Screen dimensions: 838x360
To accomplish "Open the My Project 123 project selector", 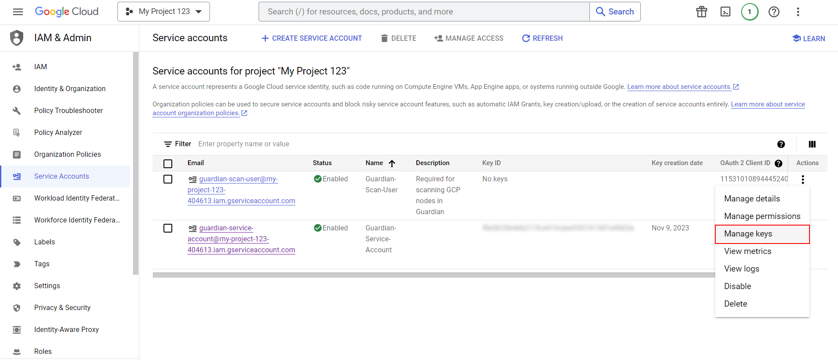I will pyautogui.click(x=163, y=12).
